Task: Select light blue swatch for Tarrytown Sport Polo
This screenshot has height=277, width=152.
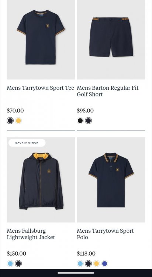Action: pyautogui.click(x=80, y=264)
